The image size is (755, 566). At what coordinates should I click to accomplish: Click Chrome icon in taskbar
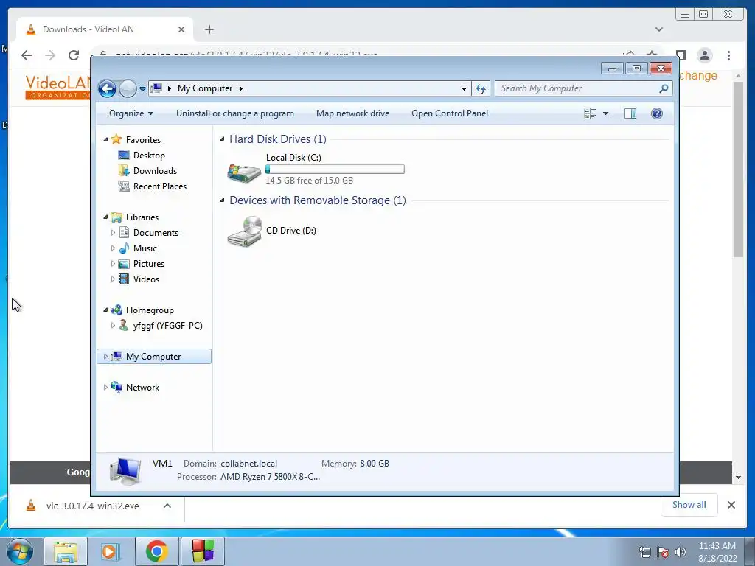[156, 551]
